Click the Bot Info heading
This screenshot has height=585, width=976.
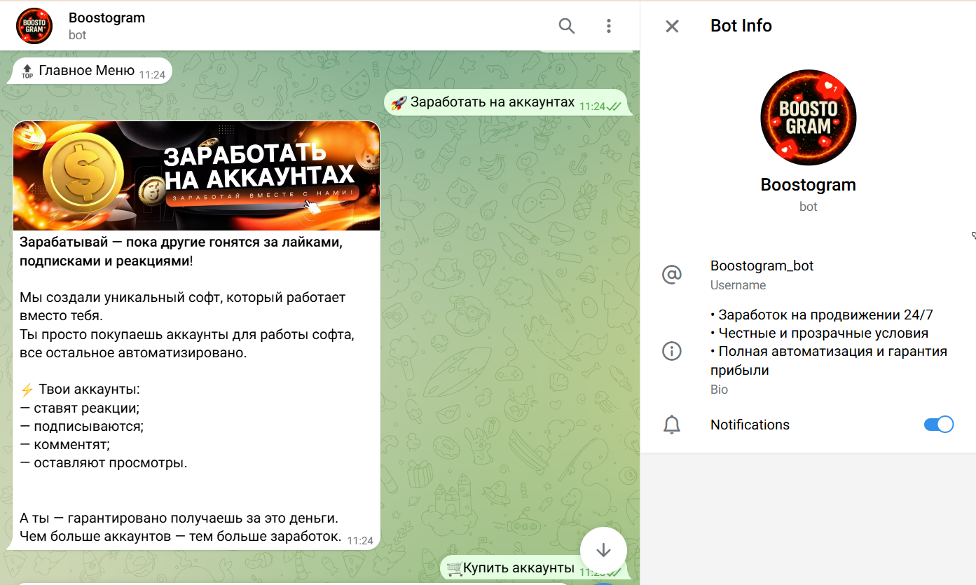click(741, 25)
